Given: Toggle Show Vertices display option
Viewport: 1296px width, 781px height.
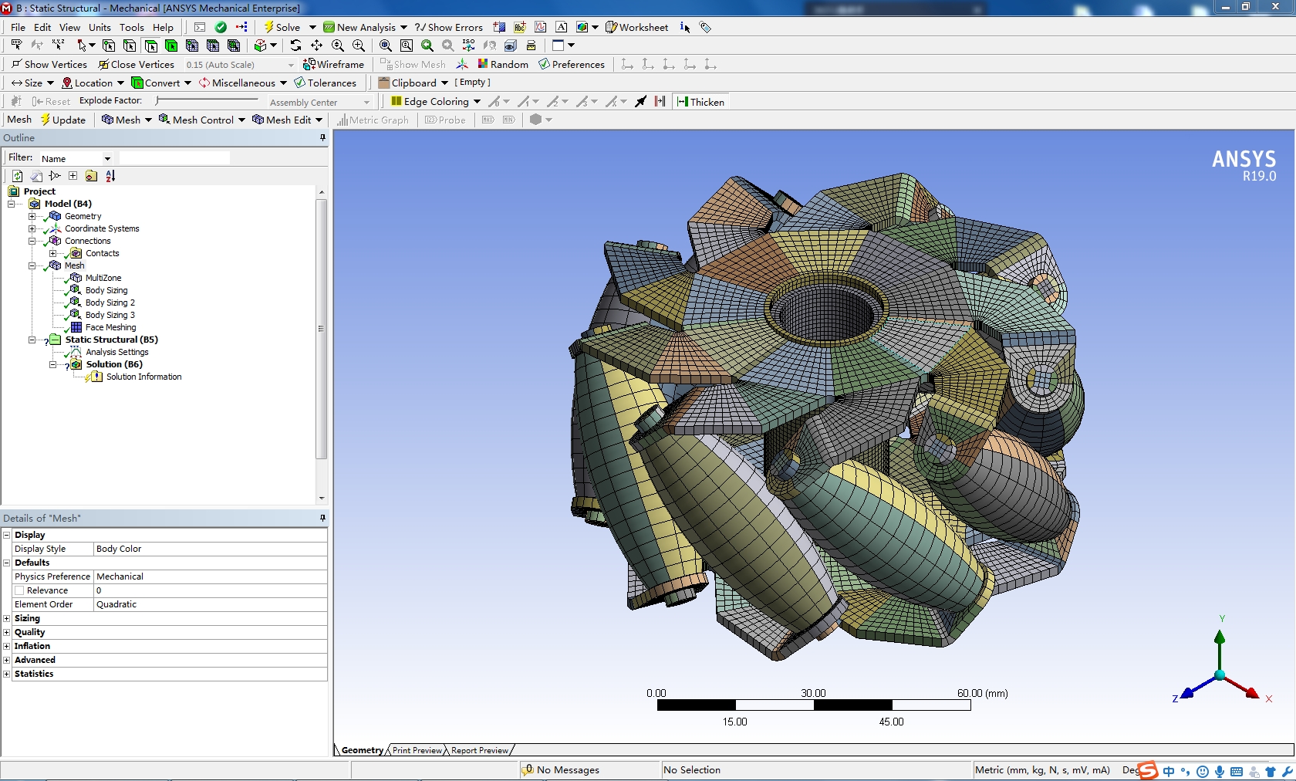Looking at the screenshot, I should pos(16,64).
